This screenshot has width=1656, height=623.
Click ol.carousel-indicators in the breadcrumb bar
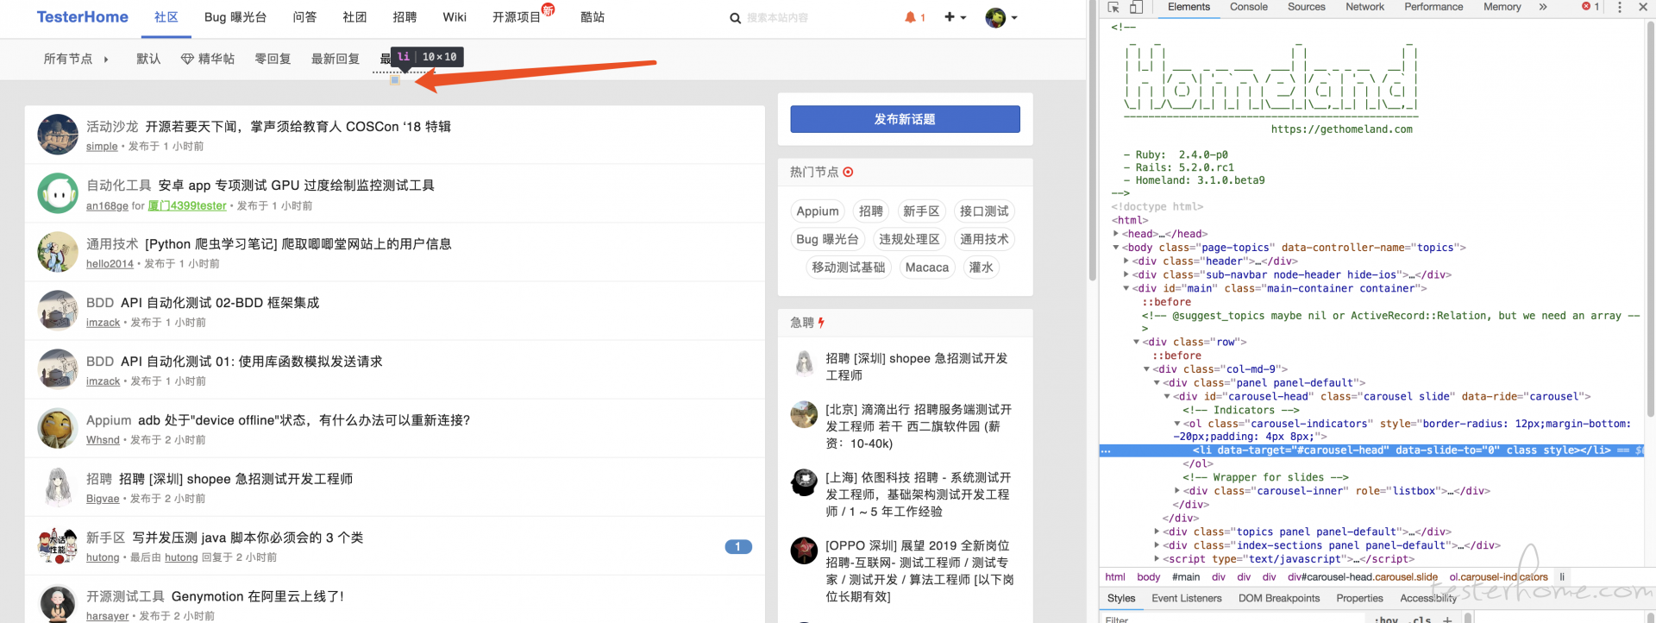click(1498, 577)
